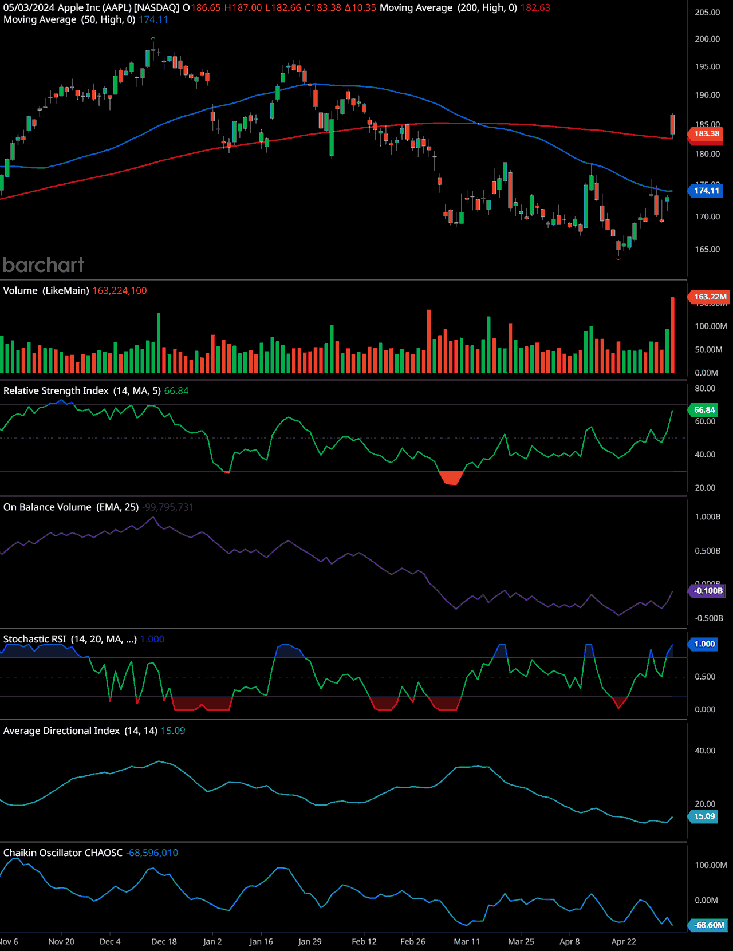Click the "Jan 16" date axis label
This screenshot has width=733, height=951.
pyautogui.click(x=261, y=942)
